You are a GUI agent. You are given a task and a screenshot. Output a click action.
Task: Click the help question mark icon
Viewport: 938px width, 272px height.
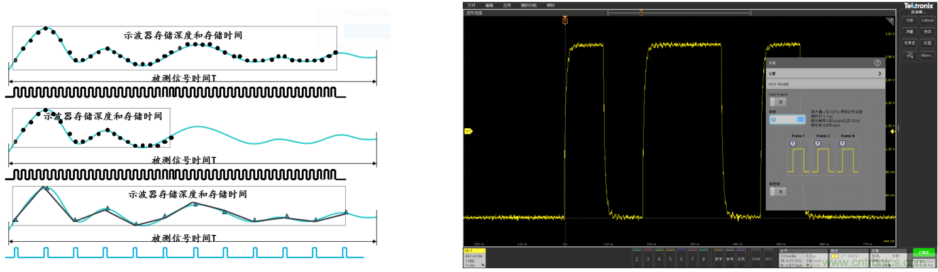point(877,63)
